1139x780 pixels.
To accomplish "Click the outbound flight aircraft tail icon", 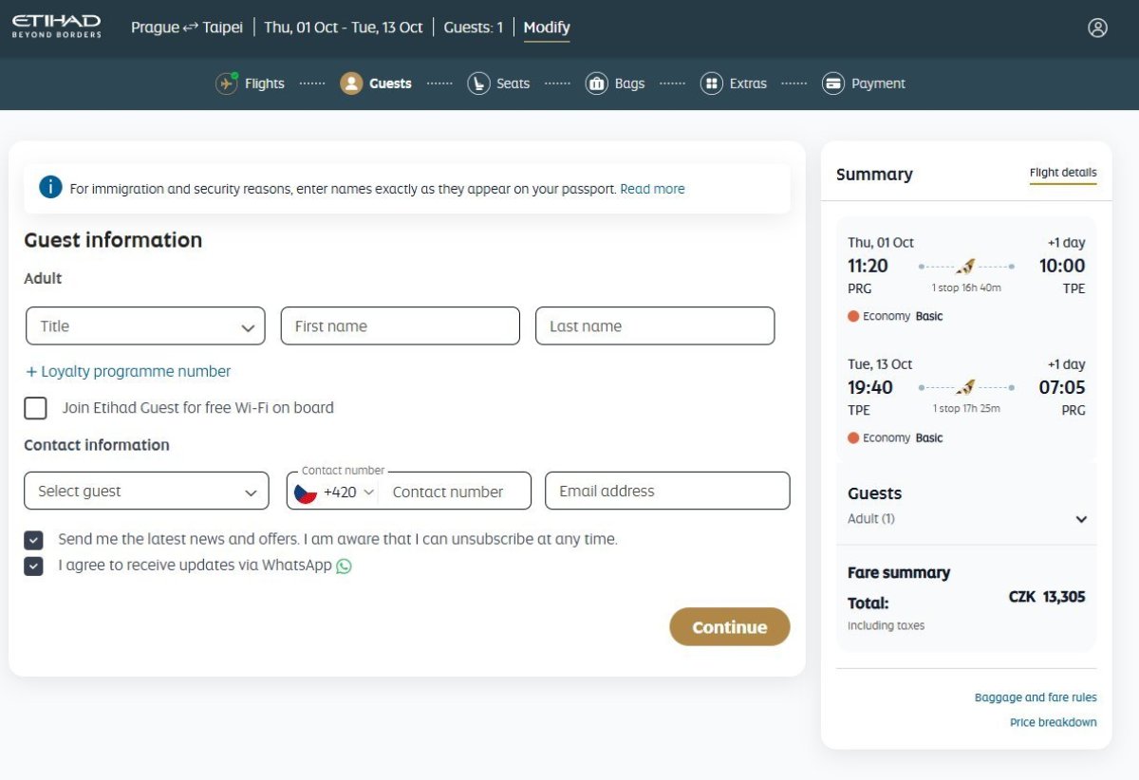I will (x=966, y=266).
